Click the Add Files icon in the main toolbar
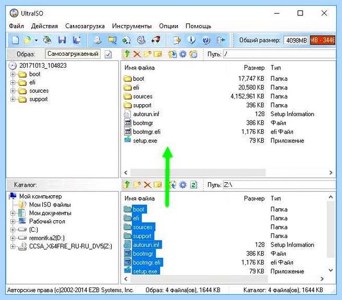 point(177,40)
